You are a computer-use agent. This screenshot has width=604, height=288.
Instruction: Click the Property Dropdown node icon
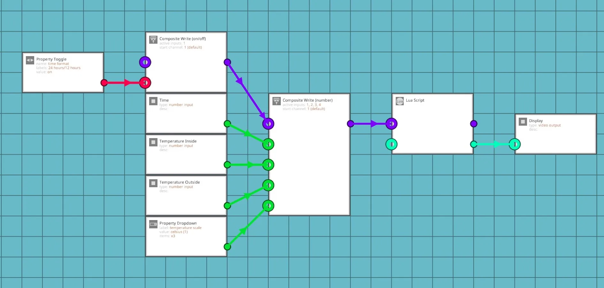pyautogui.click(x=153, y=224)
